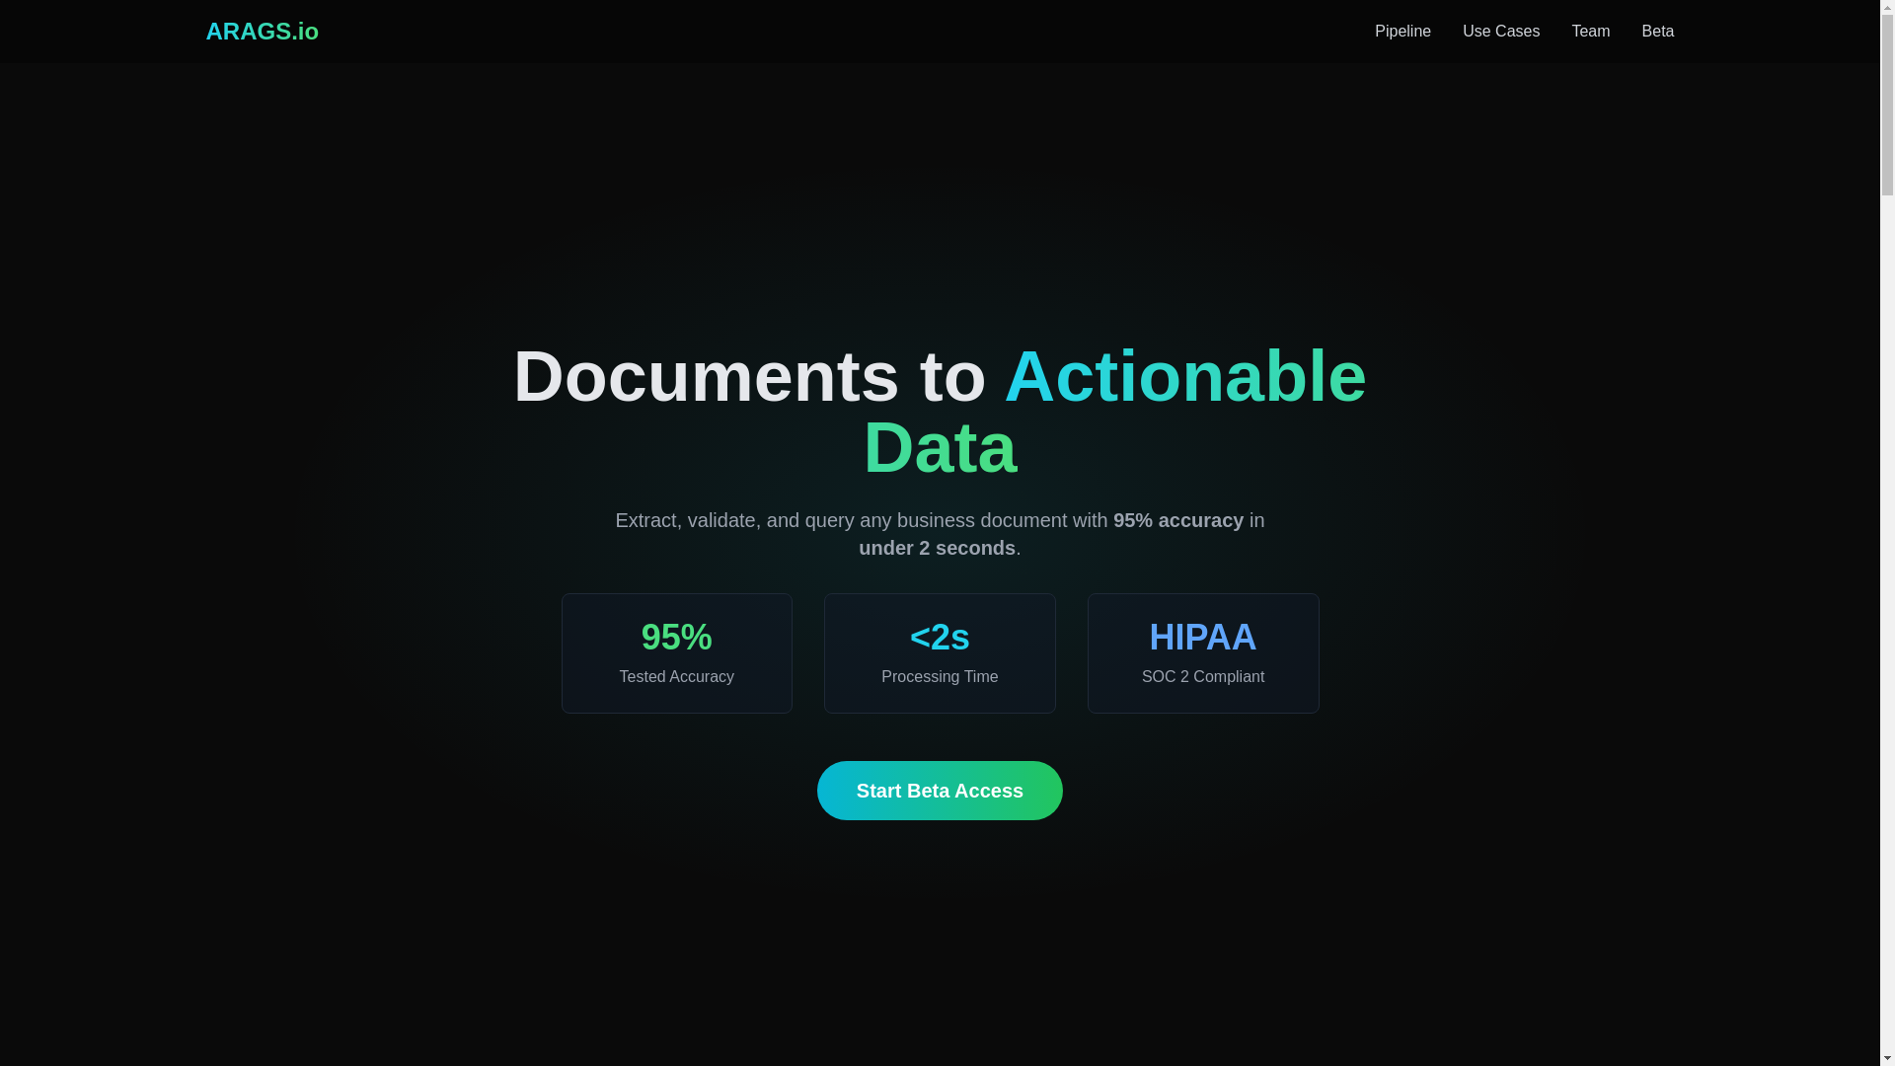Click the bold 95% accuracy text
The image size is (1895, 1066).
[1177, 520]
